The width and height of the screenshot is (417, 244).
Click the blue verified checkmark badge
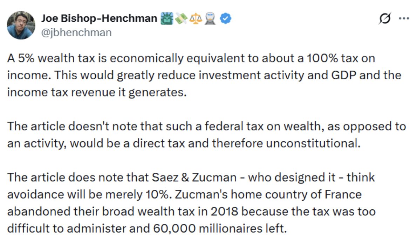(x=225, y=19)
